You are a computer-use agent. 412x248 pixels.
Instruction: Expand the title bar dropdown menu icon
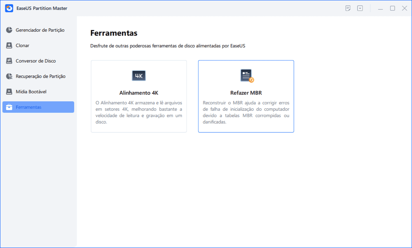(360, 8)
